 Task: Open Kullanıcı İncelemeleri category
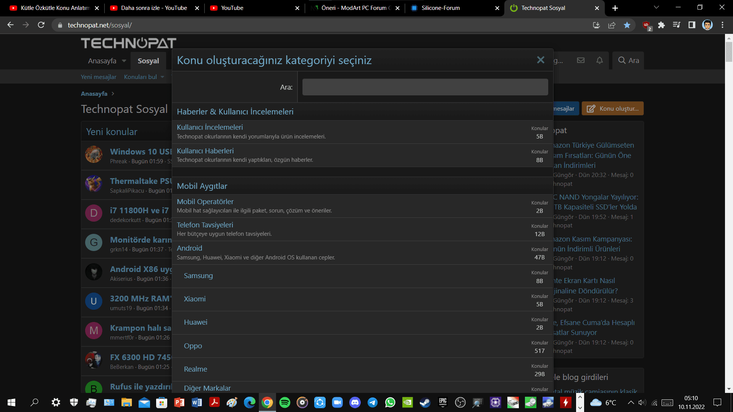(x=210, y=127)
